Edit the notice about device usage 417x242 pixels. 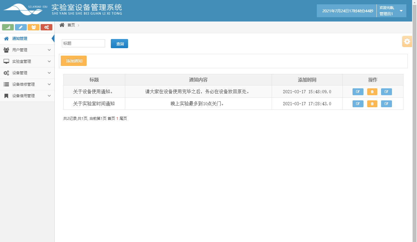click(x=358, y=92)
